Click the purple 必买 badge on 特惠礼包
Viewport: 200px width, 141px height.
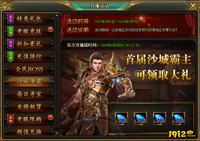click(x=11, y=19)
